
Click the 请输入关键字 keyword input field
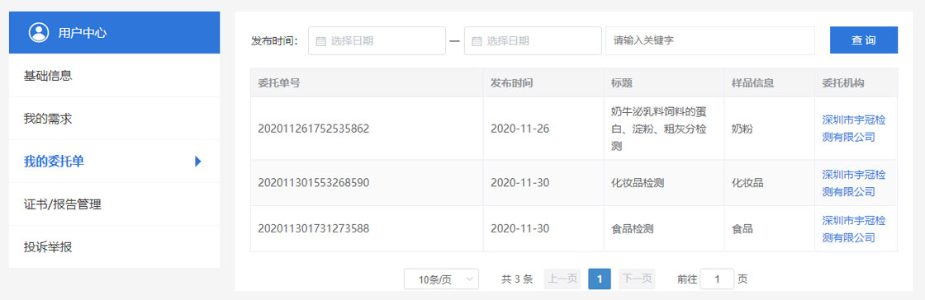(709, 41)
